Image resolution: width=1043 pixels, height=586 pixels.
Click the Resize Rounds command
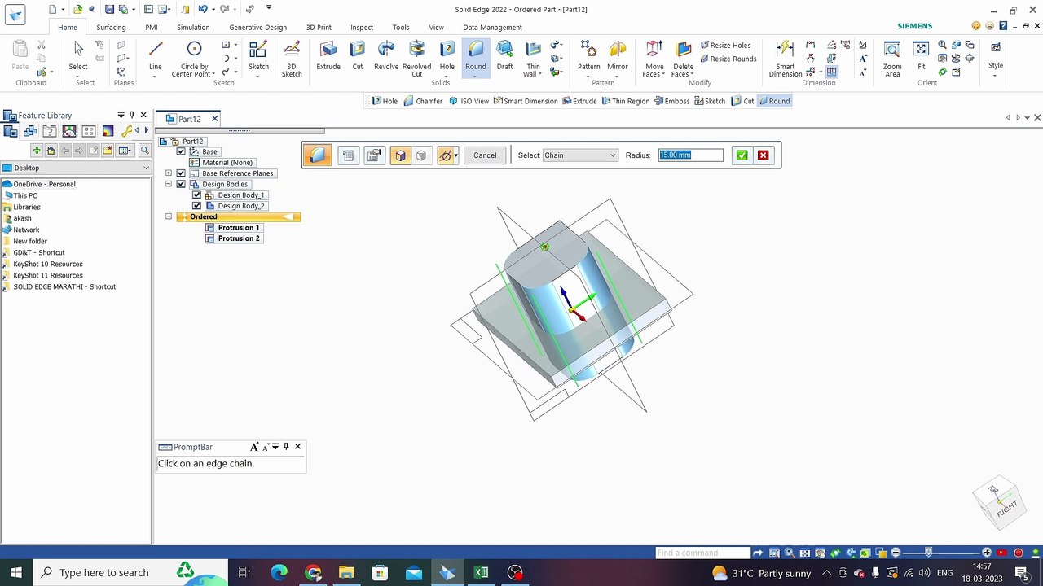[x=727, y=59]
